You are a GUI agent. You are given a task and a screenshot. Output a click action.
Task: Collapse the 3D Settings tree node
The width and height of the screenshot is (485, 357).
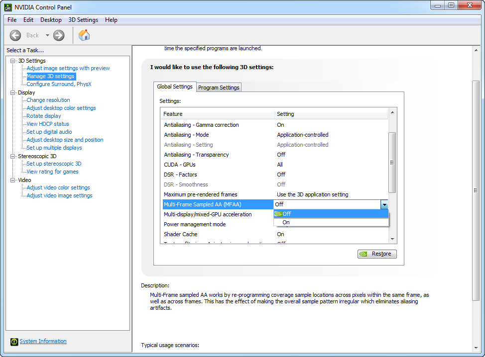[x=12, y=61]
